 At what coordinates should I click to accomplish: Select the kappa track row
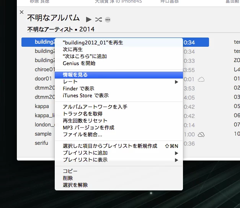coord(42,106)
